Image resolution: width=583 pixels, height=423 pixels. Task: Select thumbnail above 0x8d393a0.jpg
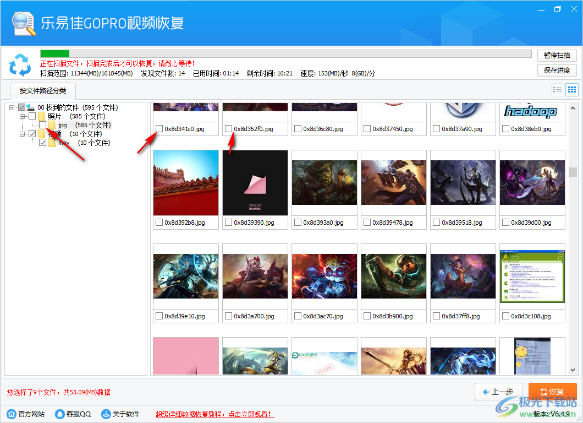coord(324,183)
